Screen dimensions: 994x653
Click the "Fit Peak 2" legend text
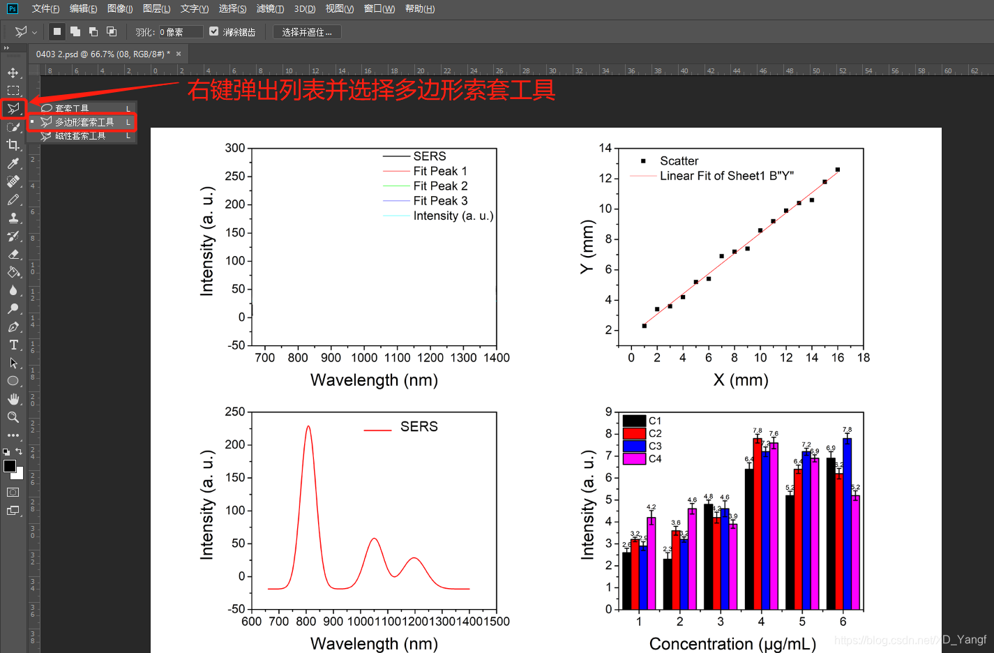440,186
